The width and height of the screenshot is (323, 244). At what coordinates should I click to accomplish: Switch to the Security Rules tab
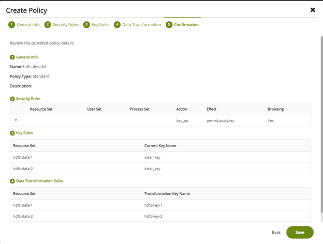65,24
